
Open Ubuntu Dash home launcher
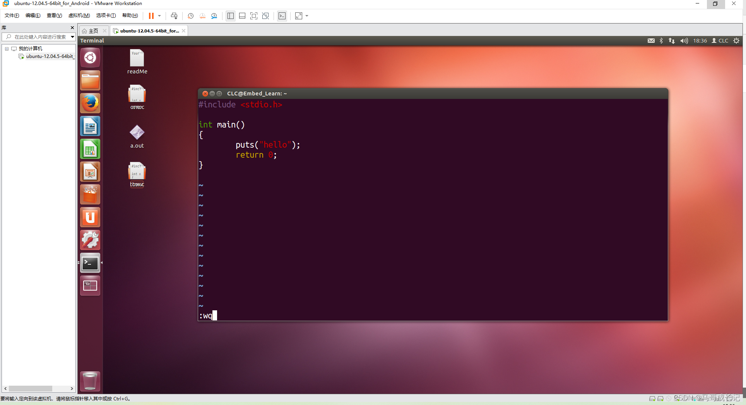coord(90,58)
